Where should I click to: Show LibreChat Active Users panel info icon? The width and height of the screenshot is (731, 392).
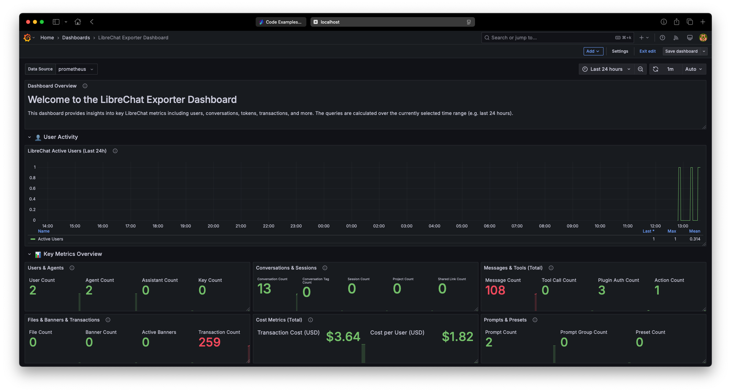(115, 151)
